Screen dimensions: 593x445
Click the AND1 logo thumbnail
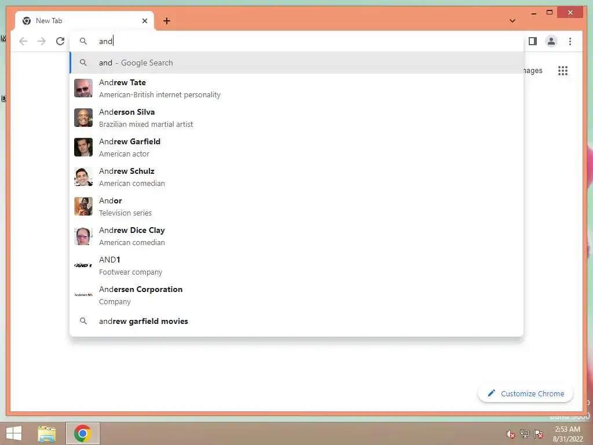[x=83, y=265]
